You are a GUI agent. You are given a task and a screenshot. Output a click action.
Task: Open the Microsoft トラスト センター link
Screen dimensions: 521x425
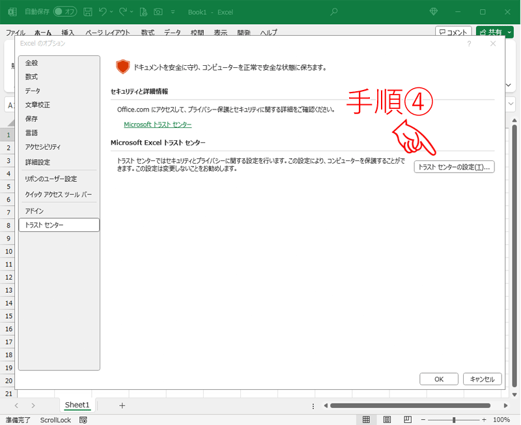point(158,125)
